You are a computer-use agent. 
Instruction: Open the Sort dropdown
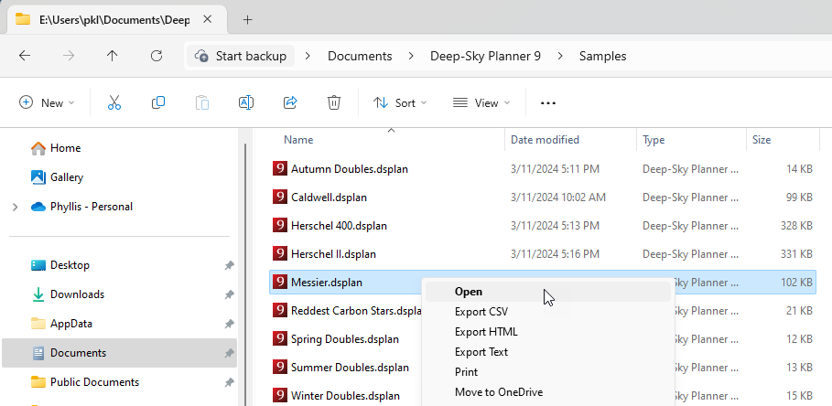coord(400,103)
